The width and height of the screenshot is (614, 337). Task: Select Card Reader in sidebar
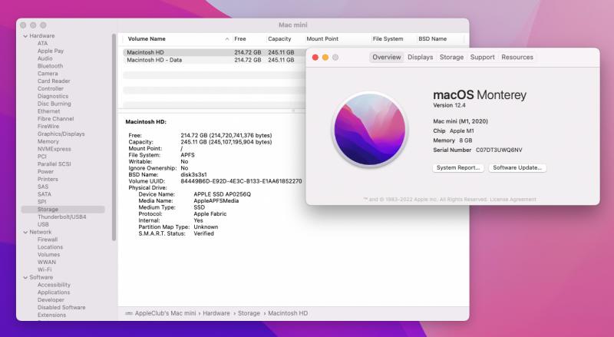point(54,81)
